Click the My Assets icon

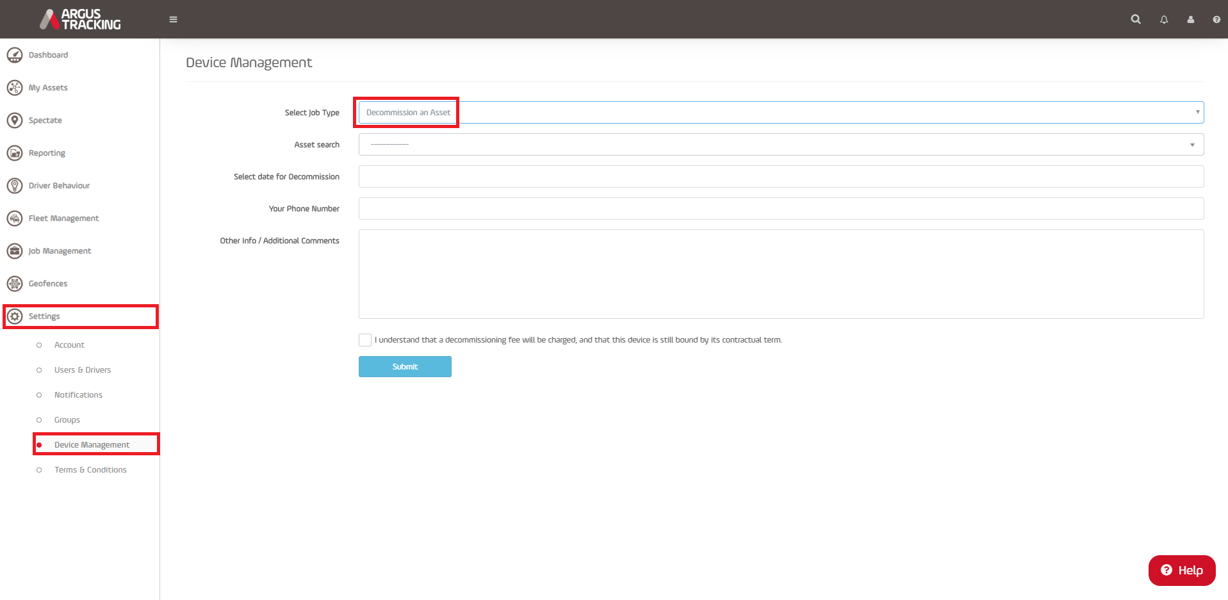(15, 88)
